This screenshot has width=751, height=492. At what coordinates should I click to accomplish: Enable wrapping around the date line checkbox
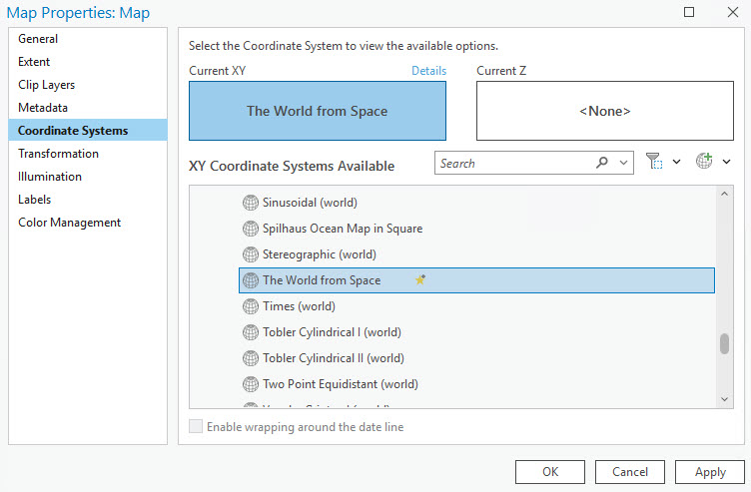(x=196, y=427)
